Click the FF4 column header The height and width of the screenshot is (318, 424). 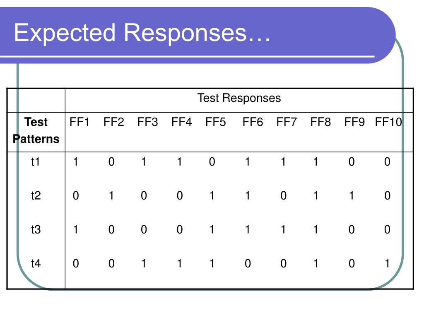(181, 122)
